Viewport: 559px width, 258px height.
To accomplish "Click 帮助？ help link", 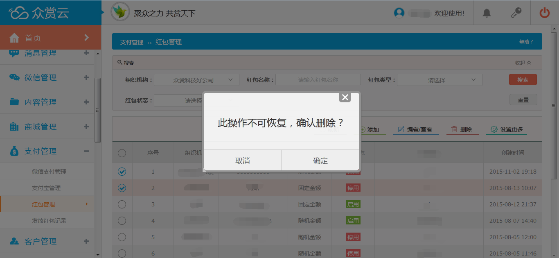I will [526, 42].
